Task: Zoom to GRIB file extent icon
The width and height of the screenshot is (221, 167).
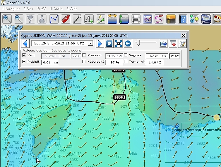Action: (x=118, y=44)
